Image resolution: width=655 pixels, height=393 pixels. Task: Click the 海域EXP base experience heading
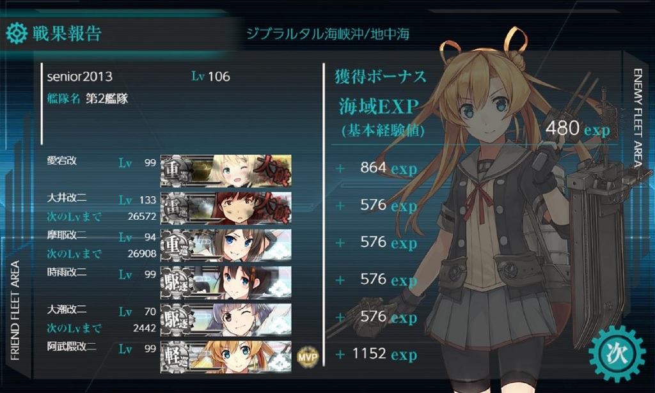tap(379, 106)
